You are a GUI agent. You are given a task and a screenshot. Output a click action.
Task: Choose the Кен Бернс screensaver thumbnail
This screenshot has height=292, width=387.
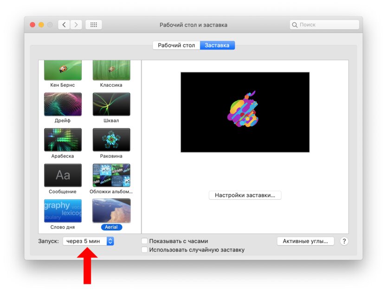tap(63, 70)
